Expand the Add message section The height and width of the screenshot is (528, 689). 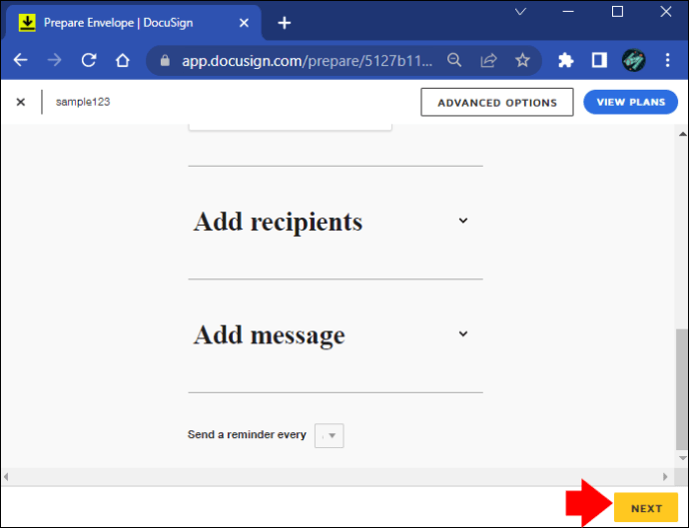(463, 333)
